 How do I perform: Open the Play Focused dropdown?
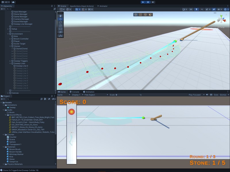pyautogui.click(x=197, y=95)
